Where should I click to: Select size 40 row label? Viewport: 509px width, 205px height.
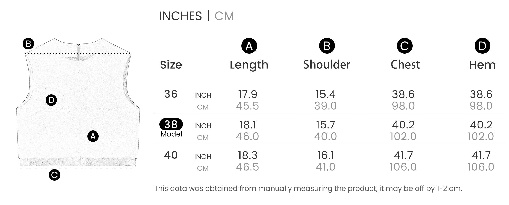[171, 155]
